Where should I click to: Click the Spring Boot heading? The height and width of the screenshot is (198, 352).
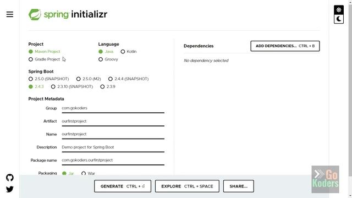click(x=41, y=71)
